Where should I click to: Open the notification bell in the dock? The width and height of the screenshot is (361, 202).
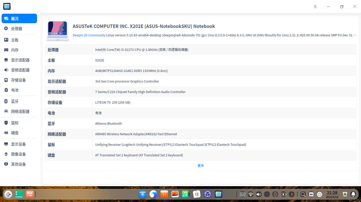click(353, 194)
